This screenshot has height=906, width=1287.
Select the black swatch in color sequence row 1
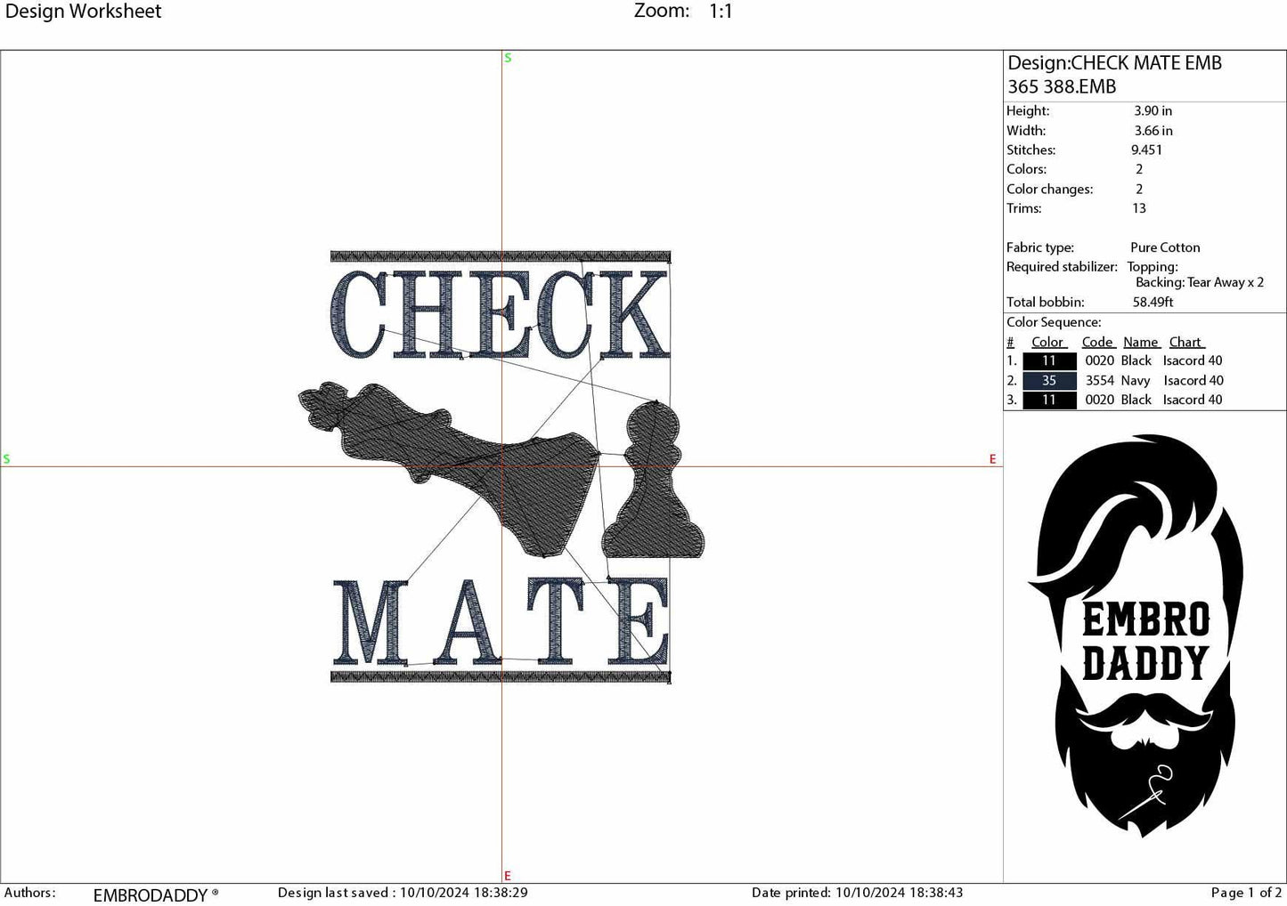1048,360
